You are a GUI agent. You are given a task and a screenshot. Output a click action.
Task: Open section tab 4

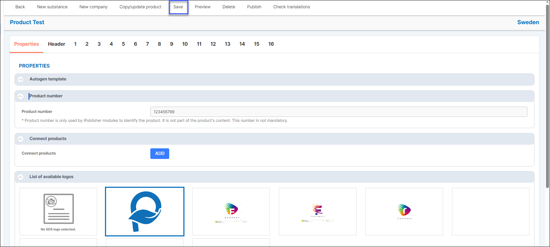[111, 44]
